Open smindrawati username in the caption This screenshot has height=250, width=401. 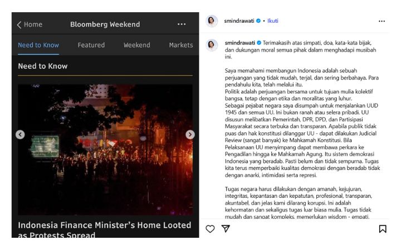coord(240,43)
